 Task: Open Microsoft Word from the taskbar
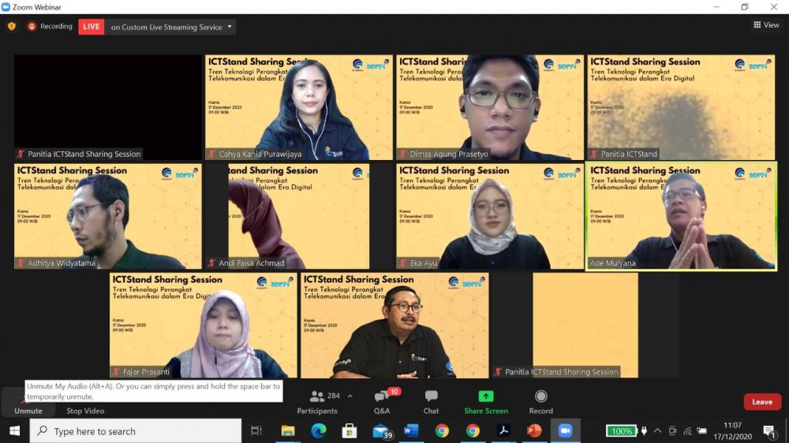coord(411,430)
